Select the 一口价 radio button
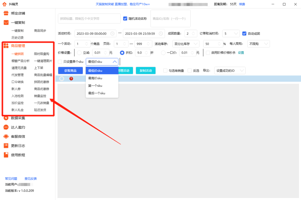This screenshot has height=200, width=301. tap(163, 52)
